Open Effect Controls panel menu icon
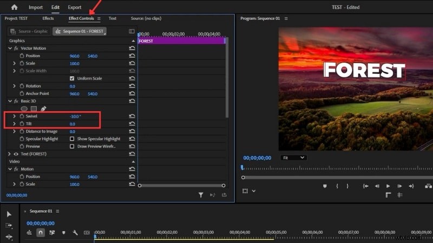 point(99,19)
